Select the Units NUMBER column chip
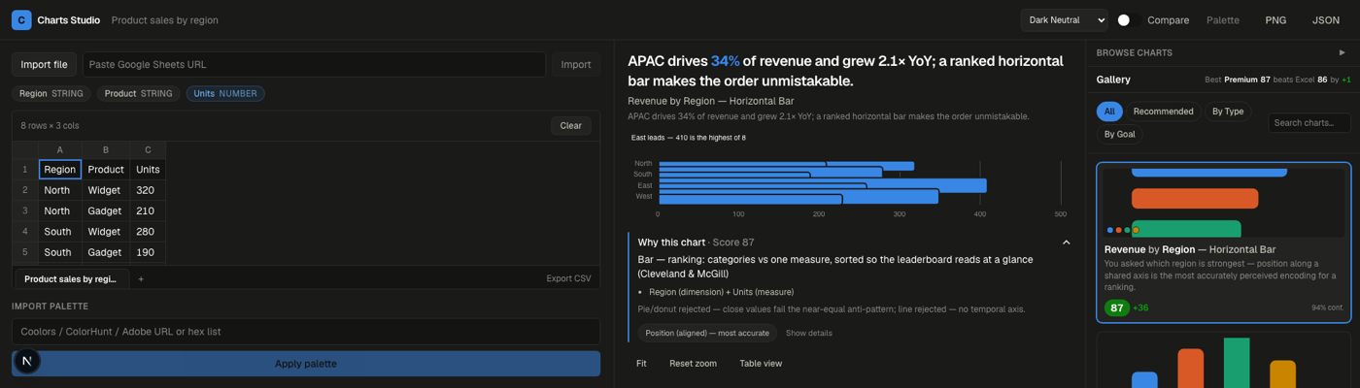 [x=225, y=93]
